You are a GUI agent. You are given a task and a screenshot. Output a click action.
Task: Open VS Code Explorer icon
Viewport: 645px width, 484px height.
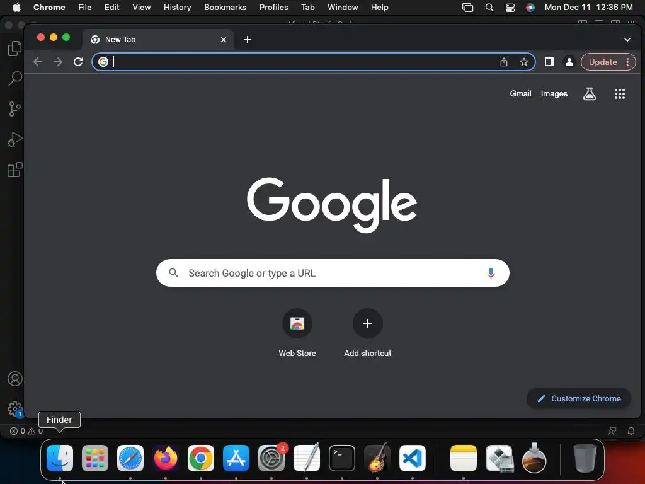pos(15,49)
